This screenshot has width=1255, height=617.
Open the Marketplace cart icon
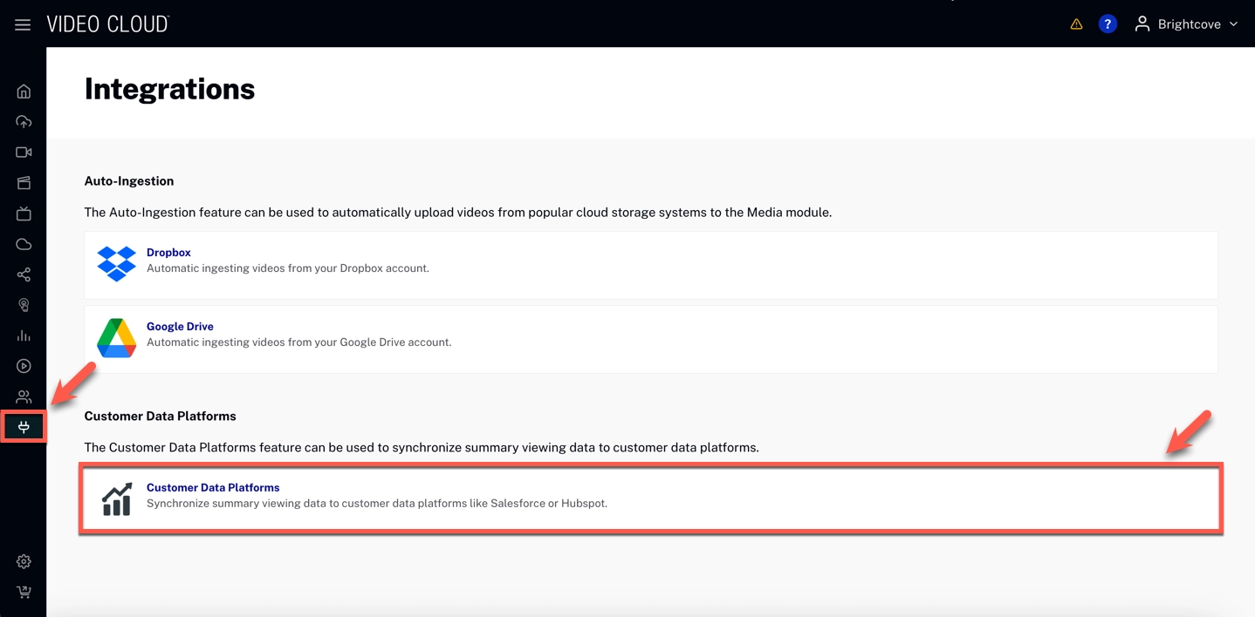[x=24, y=593]
